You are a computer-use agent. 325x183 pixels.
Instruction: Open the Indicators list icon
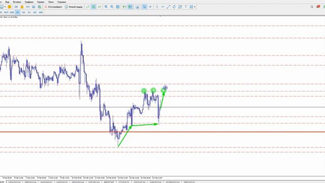137,7
